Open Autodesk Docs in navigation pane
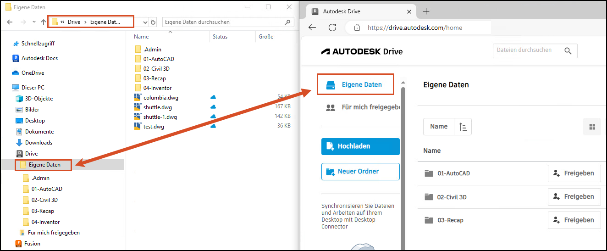 [x=35, y=58]
